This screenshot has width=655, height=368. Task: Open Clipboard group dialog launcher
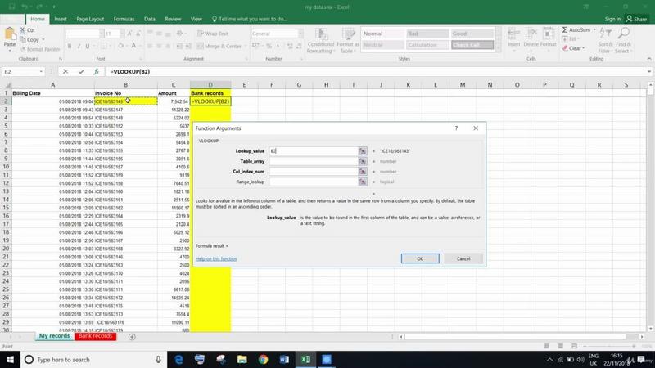coord(60,59)
